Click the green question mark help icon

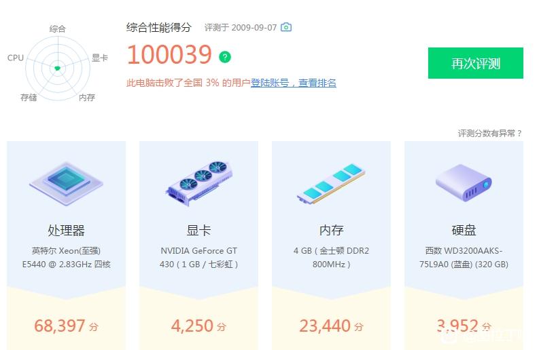coord(225,56)
